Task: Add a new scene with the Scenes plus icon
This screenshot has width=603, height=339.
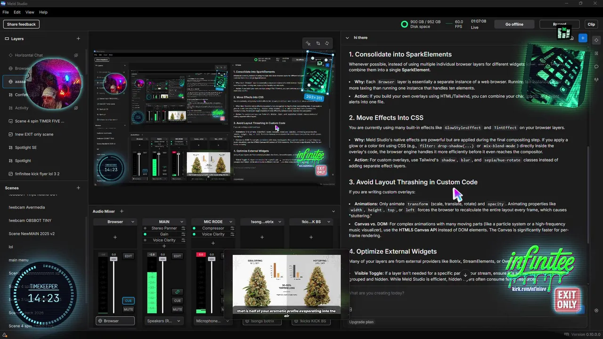Action: pos(78,188)
